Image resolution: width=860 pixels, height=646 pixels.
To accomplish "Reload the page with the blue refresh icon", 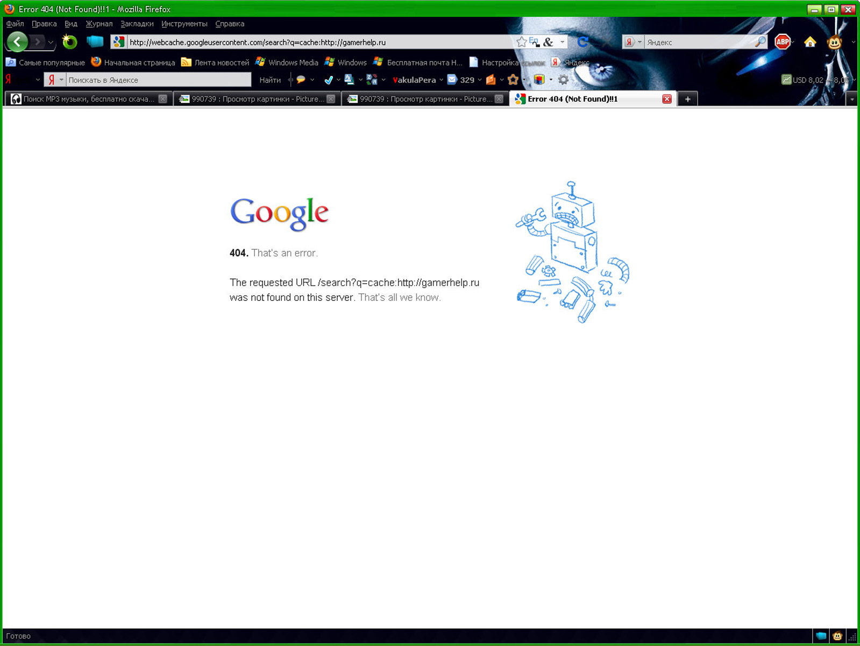I will point(582,42).
